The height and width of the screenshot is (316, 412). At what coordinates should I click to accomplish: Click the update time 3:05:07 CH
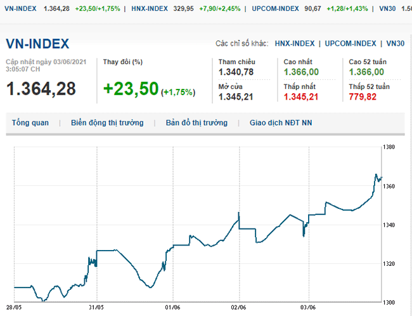23,69
